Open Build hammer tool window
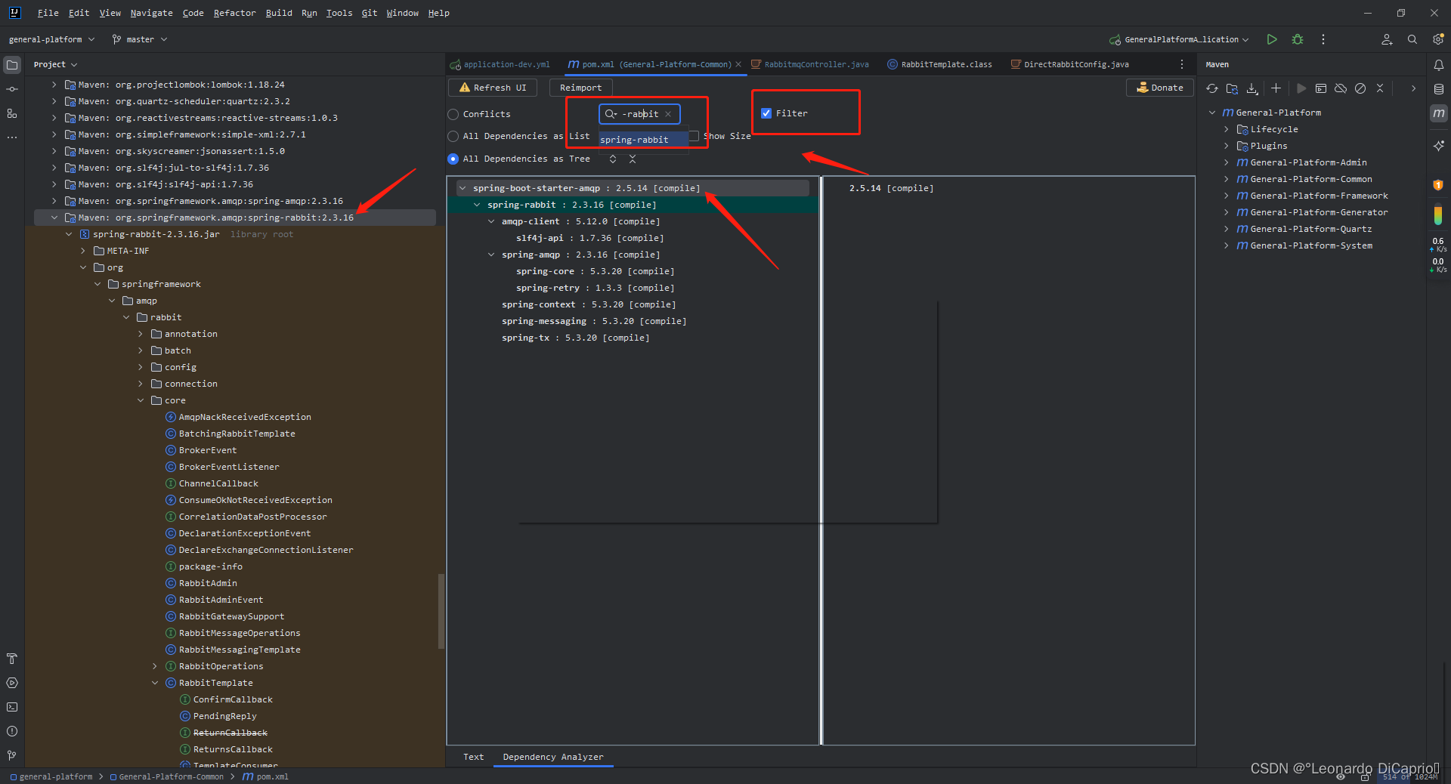Image resolution: width=1451 pixels, height=784 pixels. (x=12, y=659)
